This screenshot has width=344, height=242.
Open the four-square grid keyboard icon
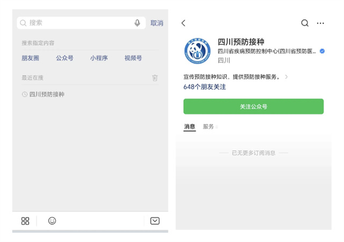(25, 221)
